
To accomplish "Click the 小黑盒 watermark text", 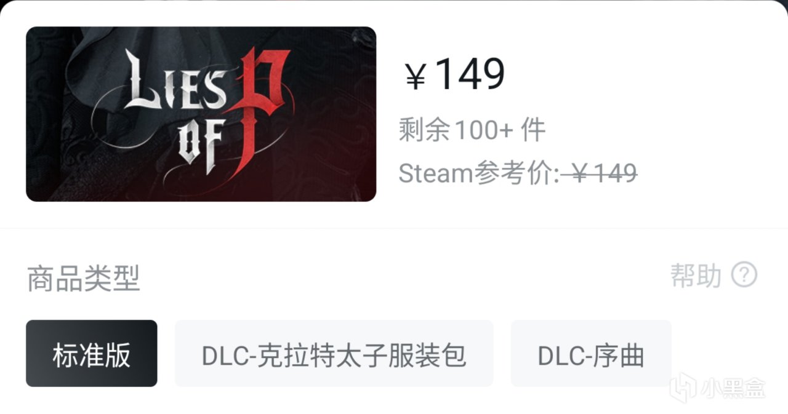I will pyautogui.click(x=733, y=388).
